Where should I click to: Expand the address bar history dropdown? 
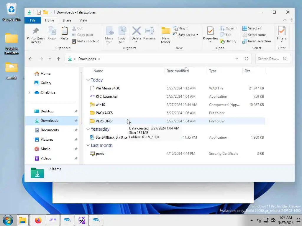pyautogui.click(x=237, y=59)
